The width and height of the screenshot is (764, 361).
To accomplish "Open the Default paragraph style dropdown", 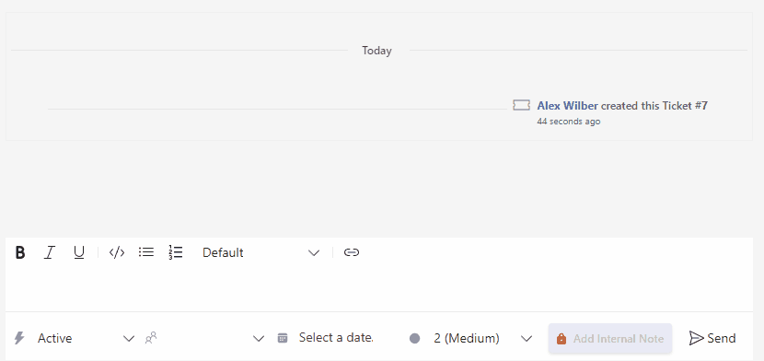I will (x=260, y=252).
